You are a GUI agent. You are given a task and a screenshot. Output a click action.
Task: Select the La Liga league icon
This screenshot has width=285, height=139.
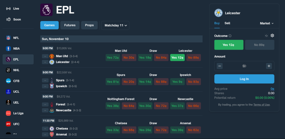point(8,113)
